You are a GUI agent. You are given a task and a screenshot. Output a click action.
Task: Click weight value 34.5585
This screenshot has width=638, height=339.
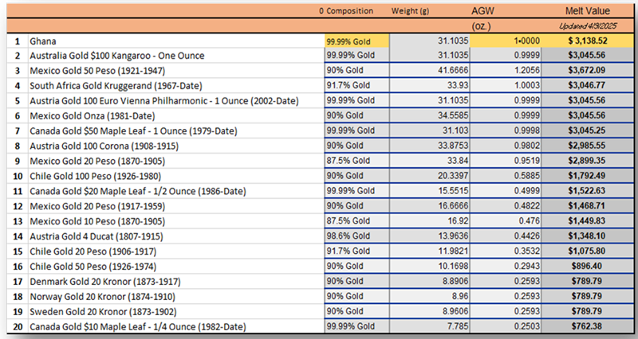(x=430, y=115)
